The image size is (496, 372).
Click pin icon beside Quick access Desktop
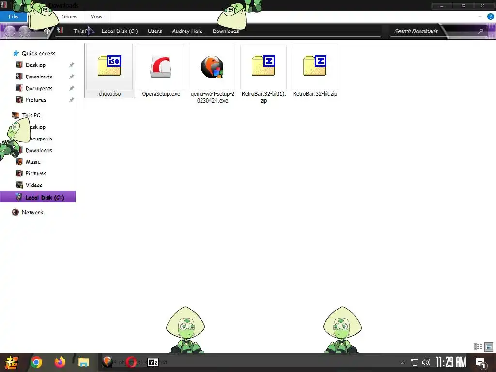pyautogui.click(x=72, y=65)
